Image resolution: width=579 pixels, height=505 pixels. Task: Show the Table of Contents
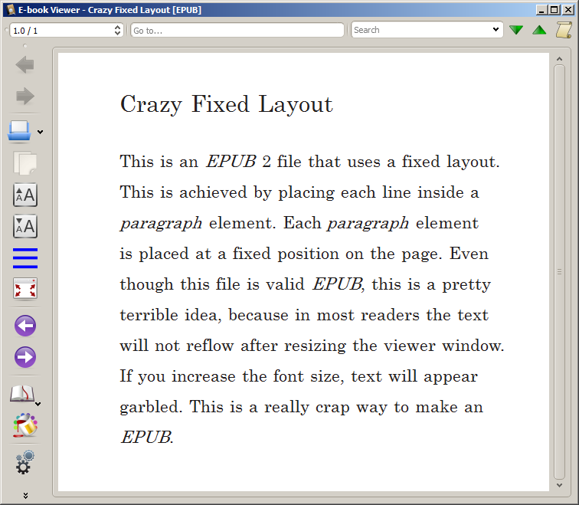tap(25, 257)
